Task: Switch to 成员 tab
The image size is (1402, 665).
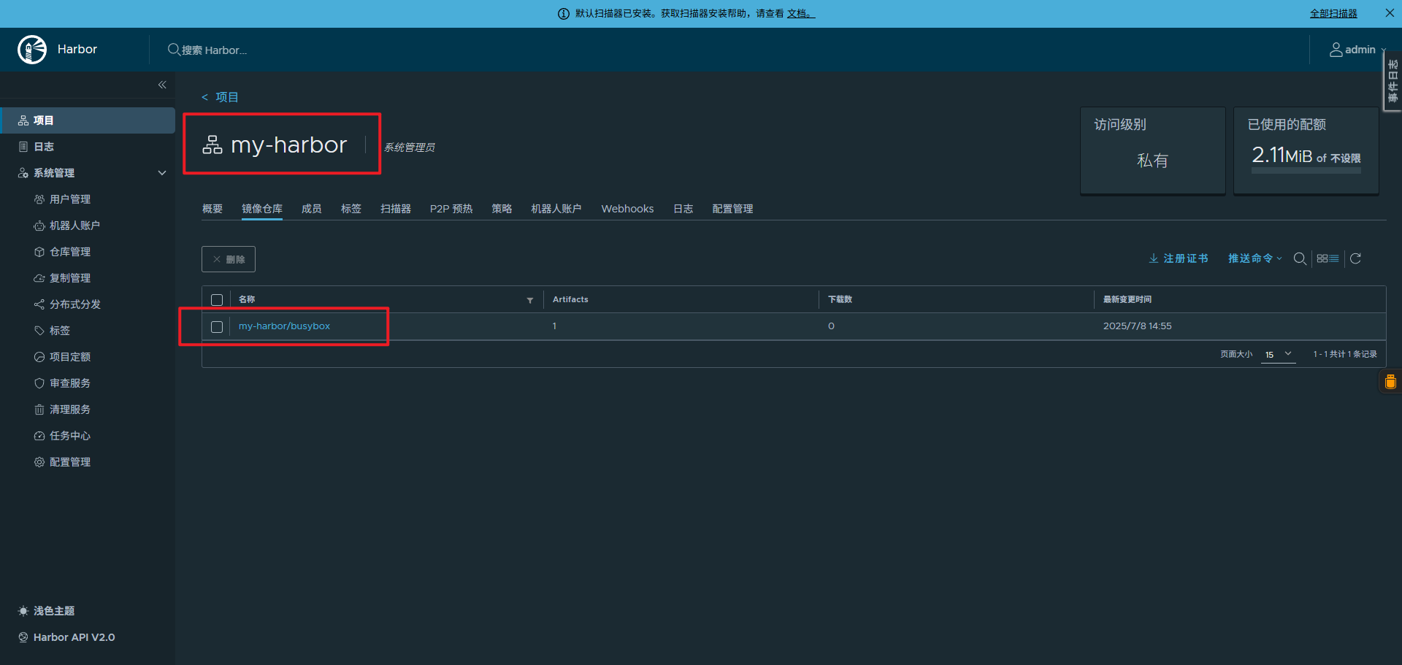Action: pyautogui.click(x=312, y=209)
